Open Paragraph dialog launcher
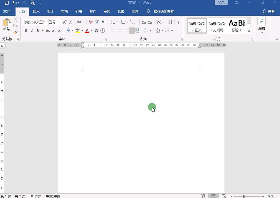280x198 pixels. [x=182, y=39]
